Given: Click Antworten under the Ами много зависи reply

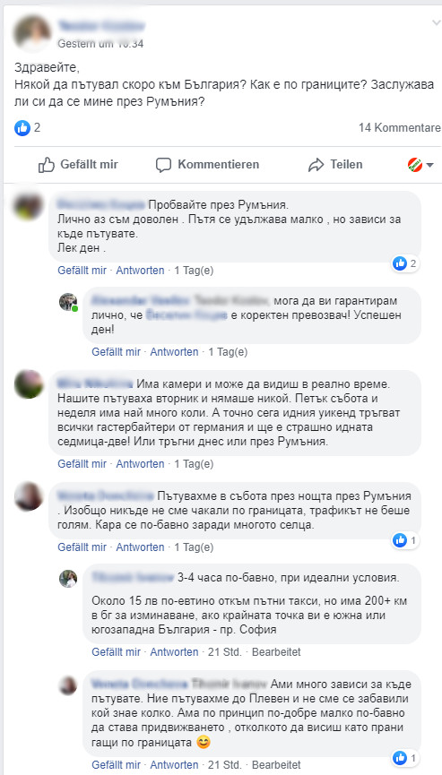Looking at the screenshot, I should (174, 764).
